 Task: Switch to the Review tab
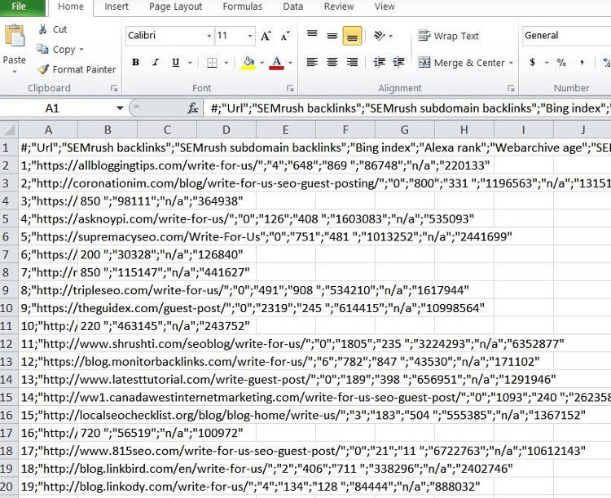(339, 7)
